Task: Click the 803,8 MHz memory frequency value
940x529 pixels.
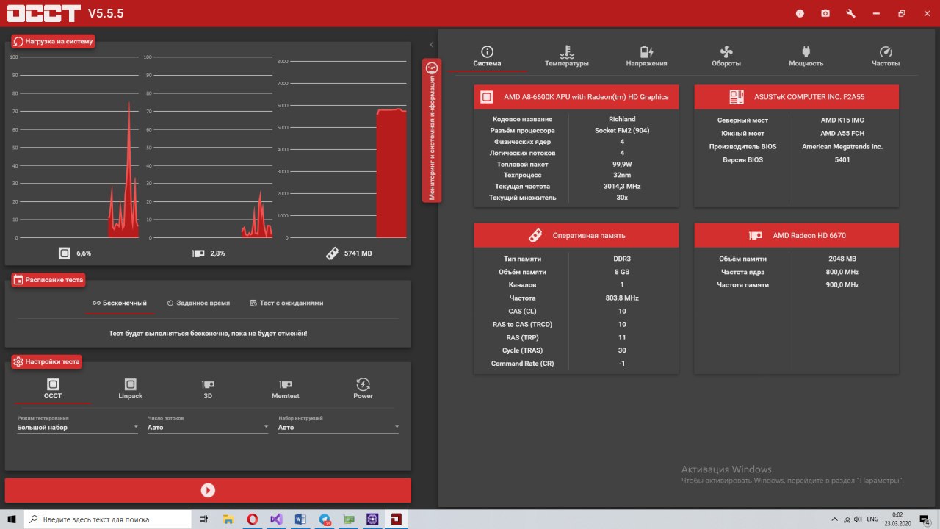Action: (622, 298)
